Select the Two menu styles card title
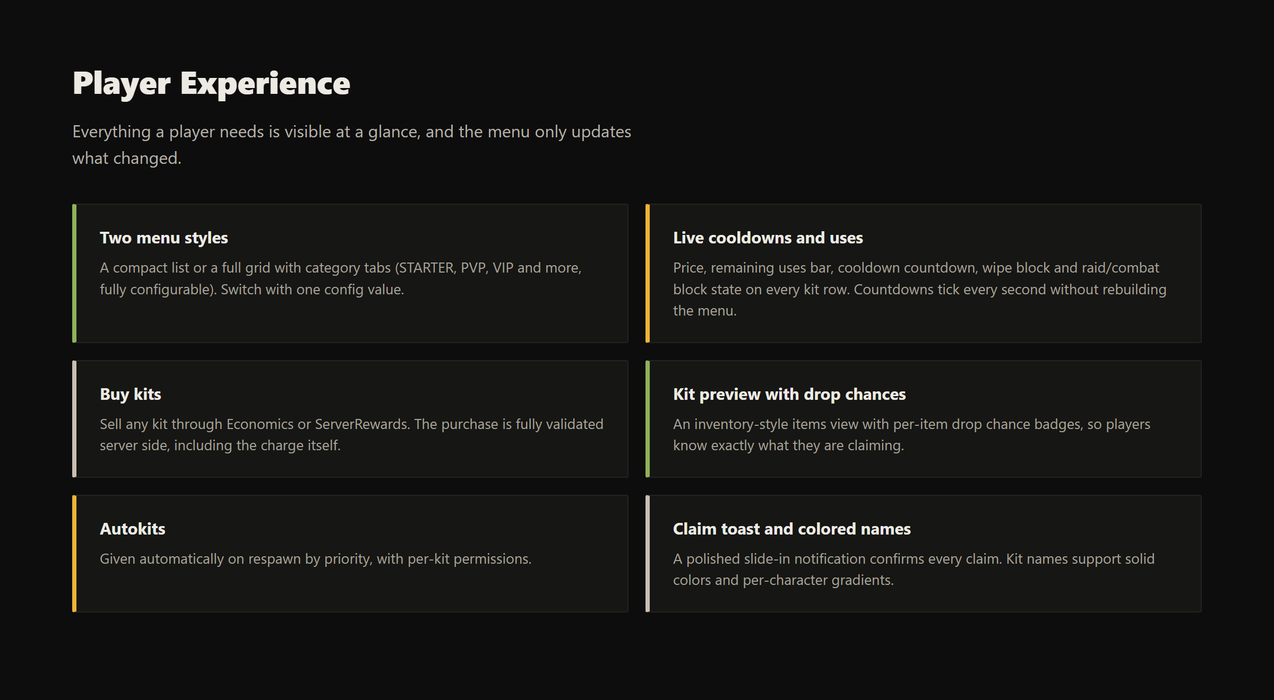The height and width of the screenshot is (700, 1274). click(163, 238)
